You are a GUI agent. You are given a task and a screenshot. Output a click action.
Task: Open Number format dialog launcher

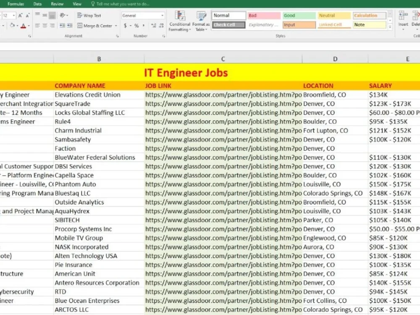click(164, 36)
